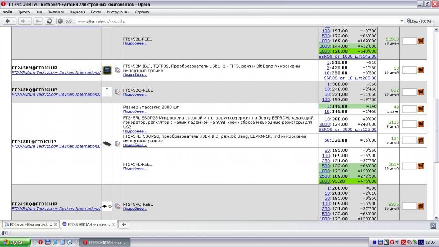The height and width of the screenshot is (247, 439).
Task: Open the address bar history dropdown
Action: pos(402,21)
